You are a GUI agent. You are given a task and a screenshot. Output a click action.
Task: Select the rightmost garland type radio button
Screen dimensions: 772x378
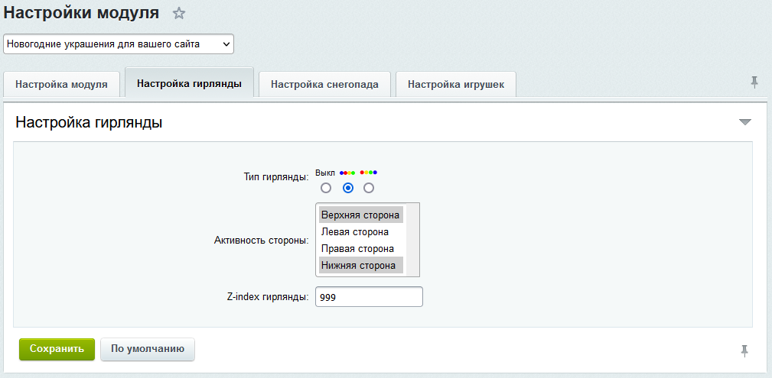[369, 188]
